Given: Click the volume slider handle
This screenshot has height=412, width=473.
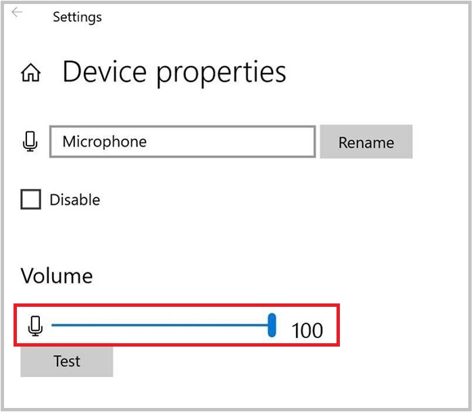Looking at the screenshot, I should [272, 325].
